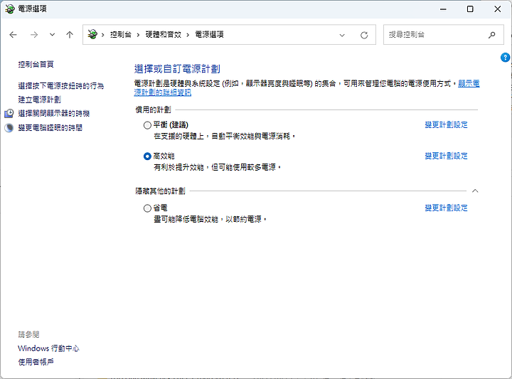The height and width of the screenshot is (379, 512).
Task: Click the search magnifier icon
Action: pos(492,35)
